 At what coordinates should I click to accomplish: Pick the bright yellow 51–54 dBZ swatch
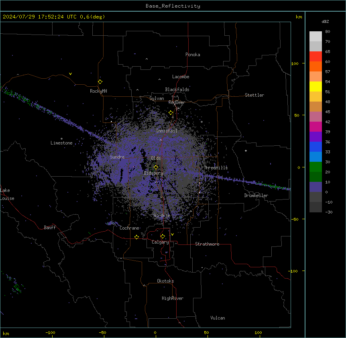tap(315, 86)
